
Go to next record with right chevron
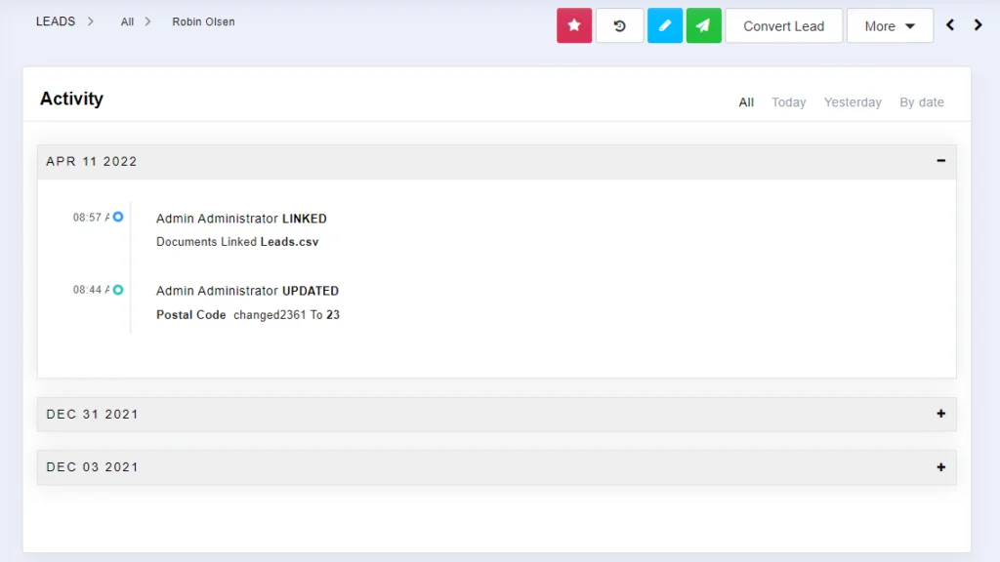click(979, 24)
